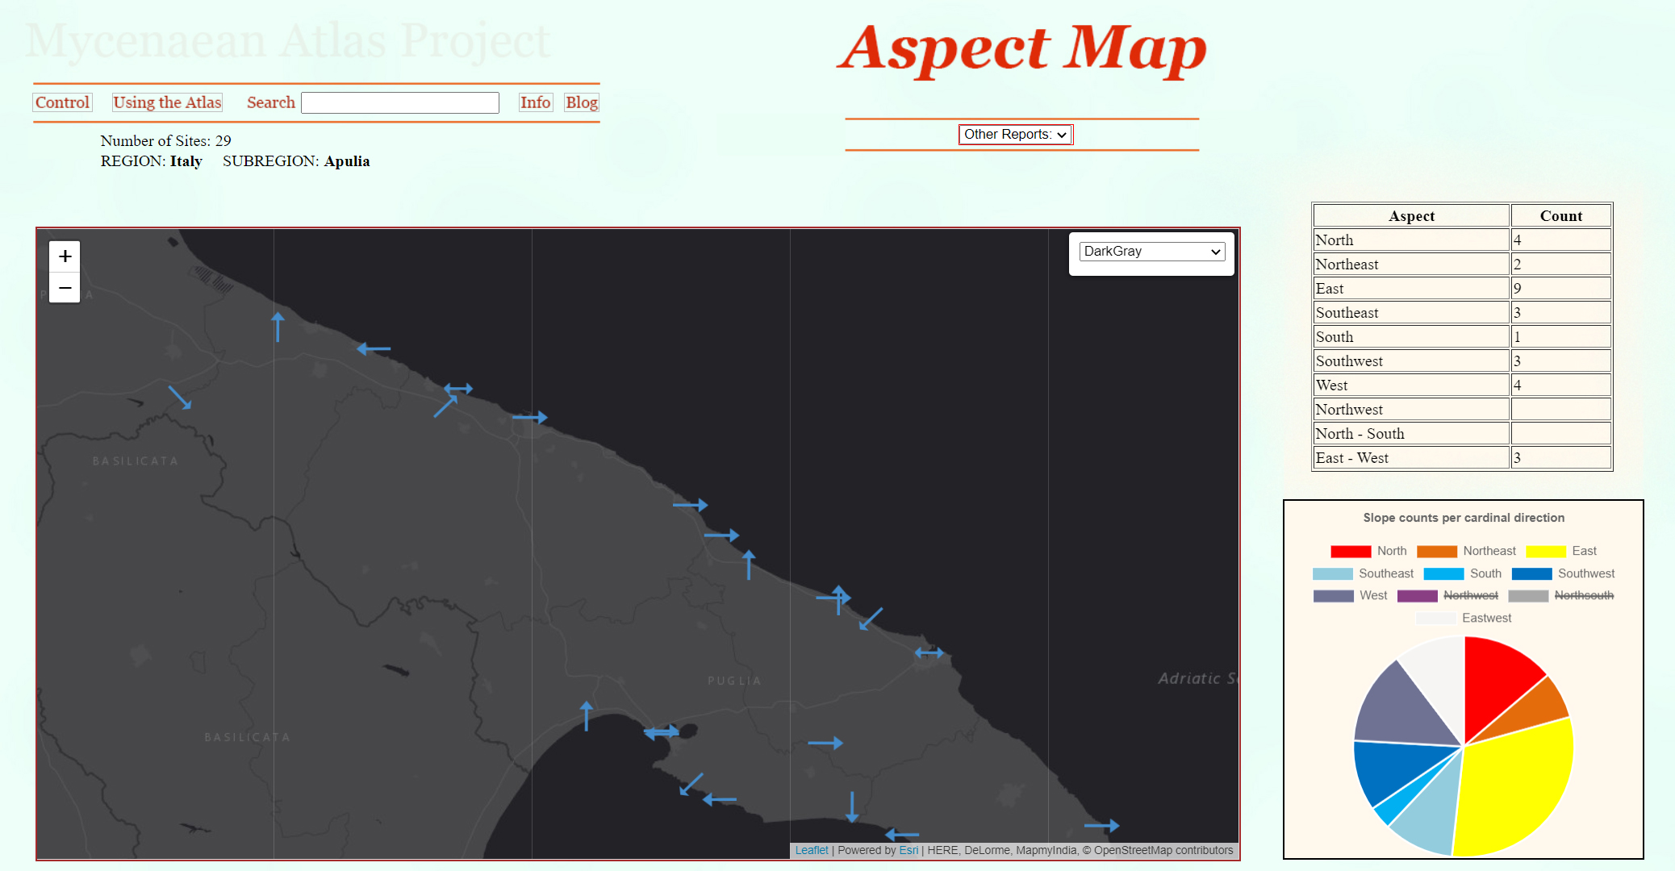Click the downward south-pointing arrow marker
The image size is (1675, 871).
852,806
